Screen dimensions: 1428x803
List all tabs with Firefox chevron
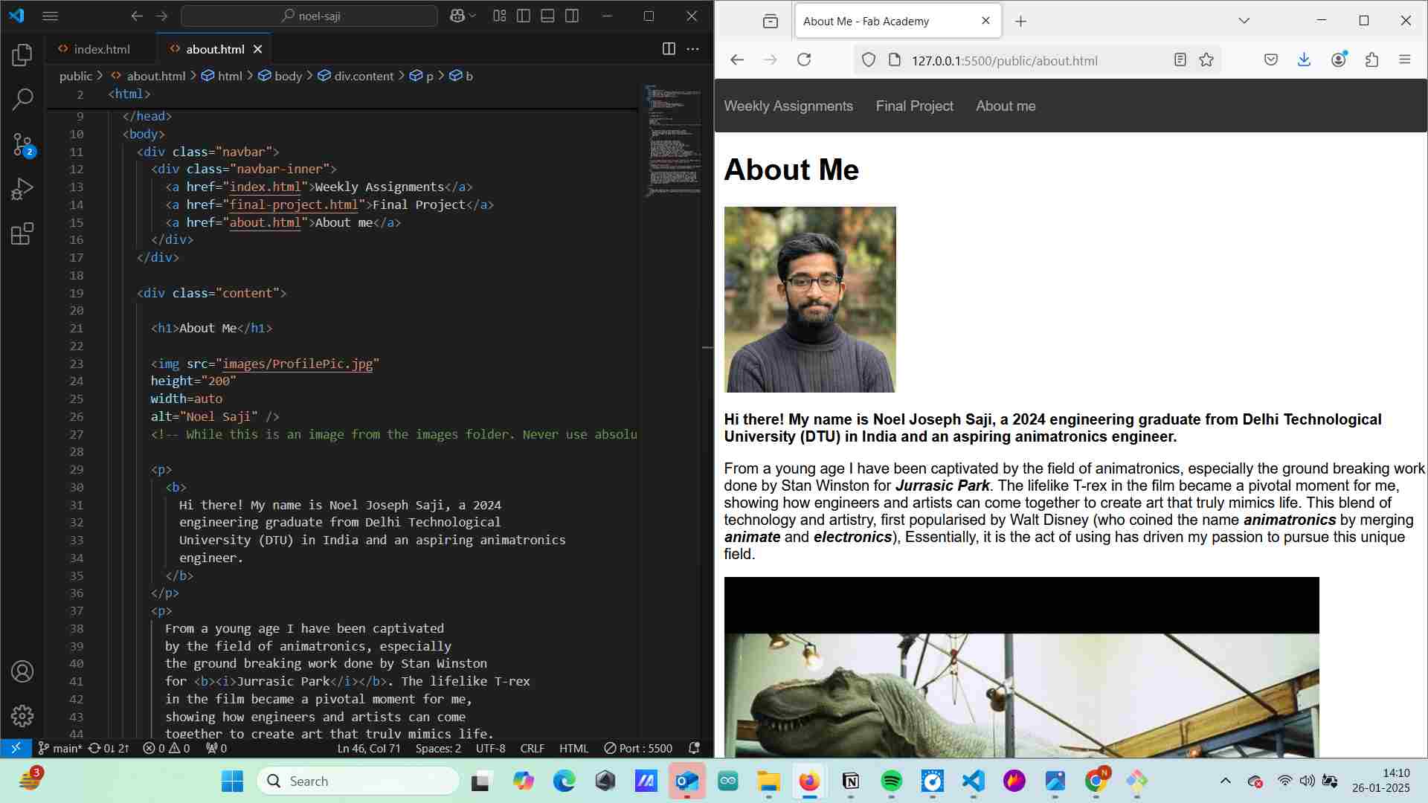[x=1244, y=21]
